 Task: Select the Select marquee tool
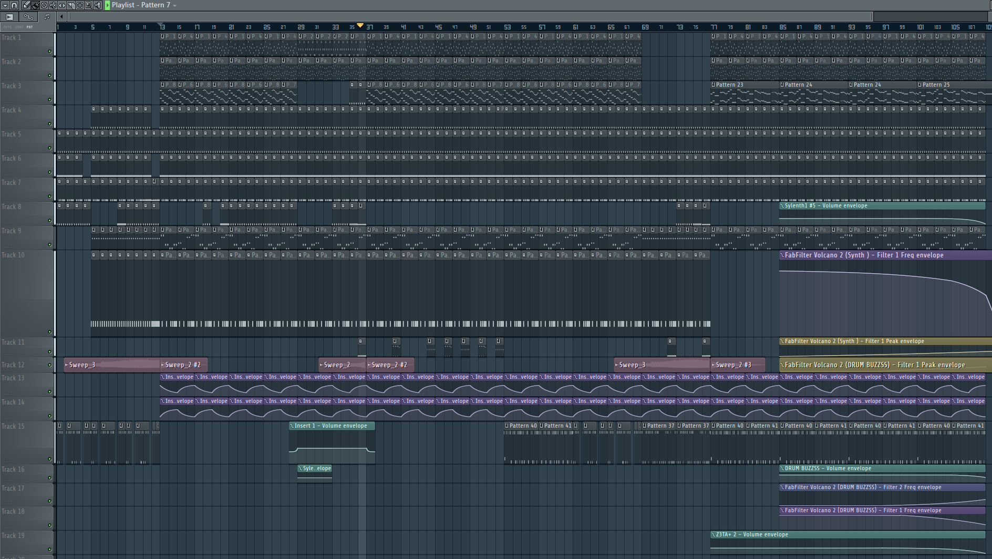coord(80,5)
